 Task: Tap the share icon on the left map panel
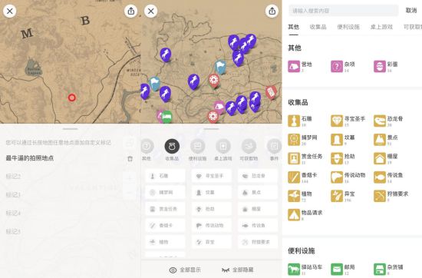[x=130, y=11]
